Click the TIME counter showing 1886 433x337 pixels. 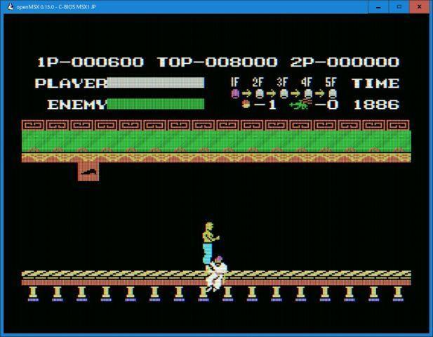tap(376, 105)
